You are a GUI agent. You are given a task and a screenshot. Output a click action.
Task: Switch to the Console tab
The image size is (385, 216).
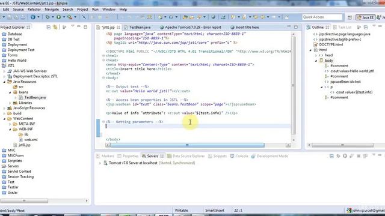pyautogui.click(x=239, y=156)
